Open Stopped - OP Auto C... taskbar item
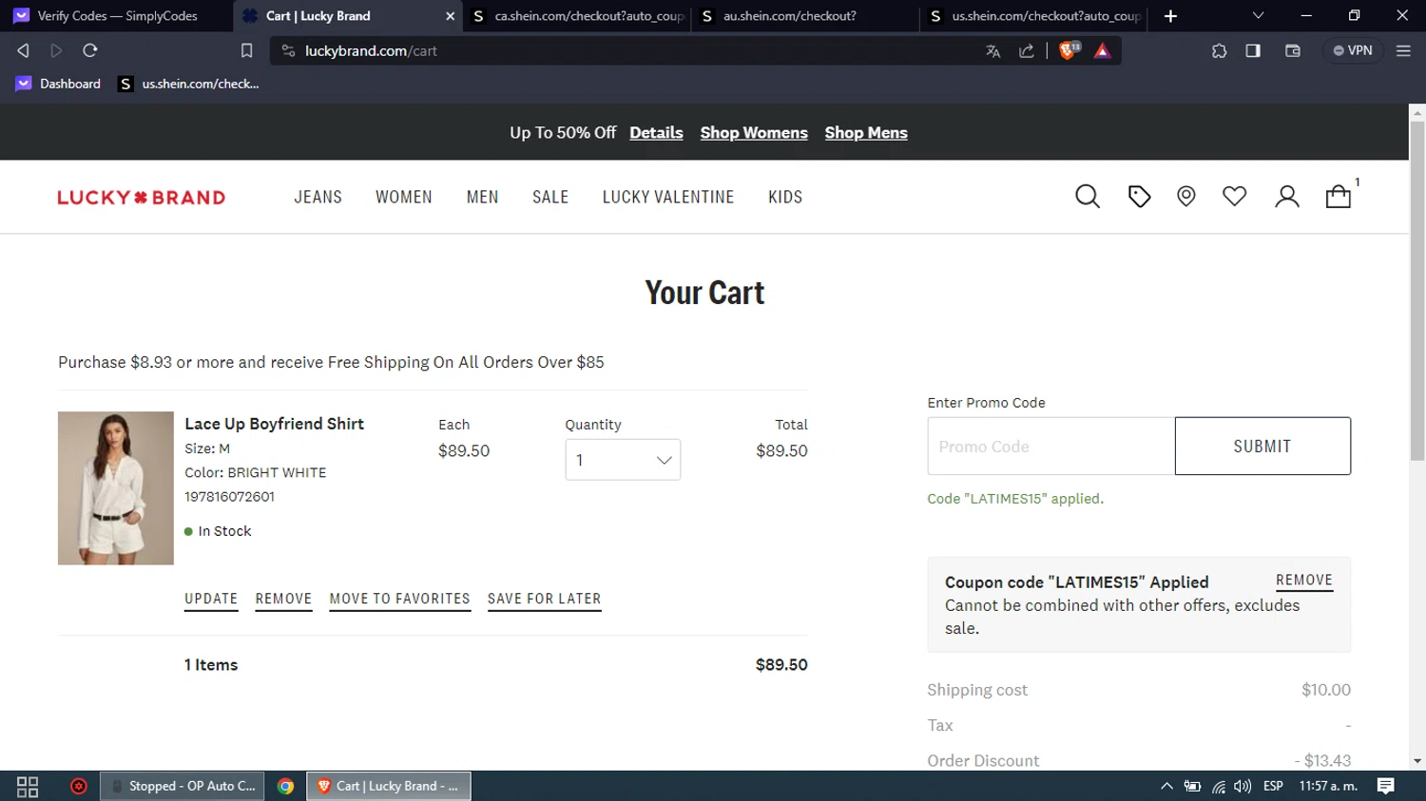The image size is (1426, 801). (x=183, y=786)
